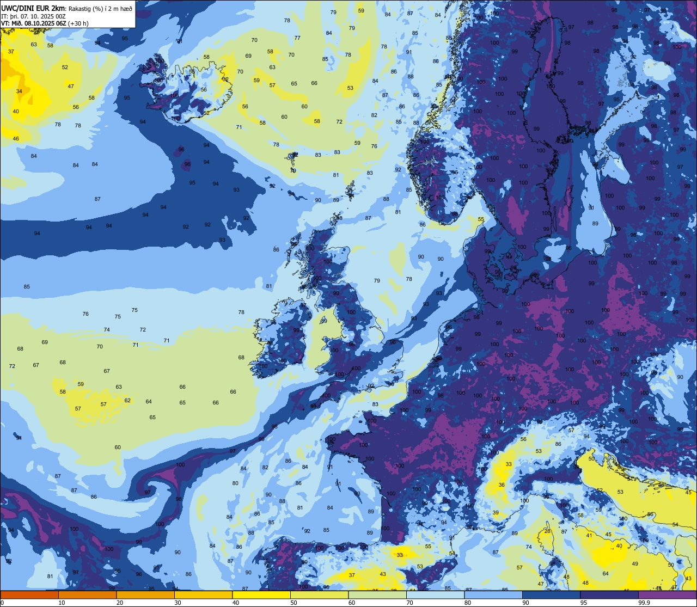
Task: Click the legend tick label 95
Action: point(584,603)
